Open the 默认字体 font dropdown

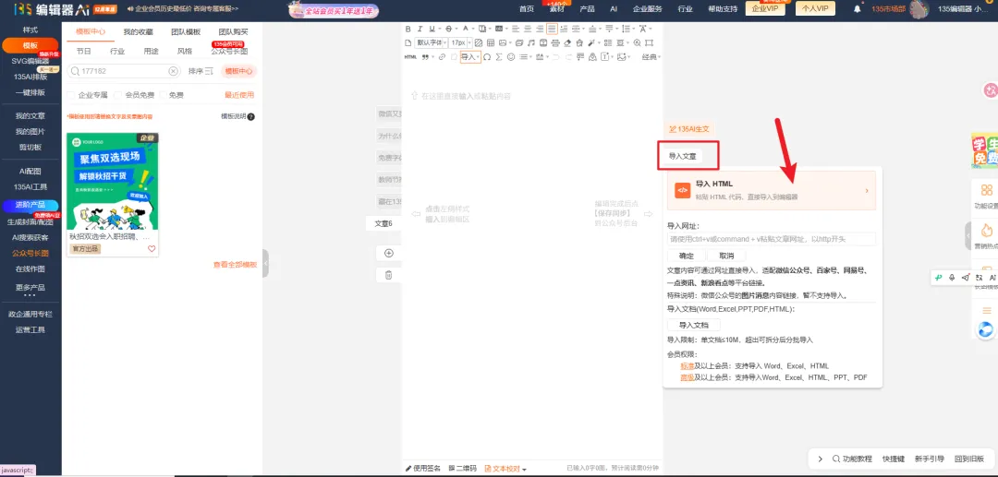(x=432, y=42)
